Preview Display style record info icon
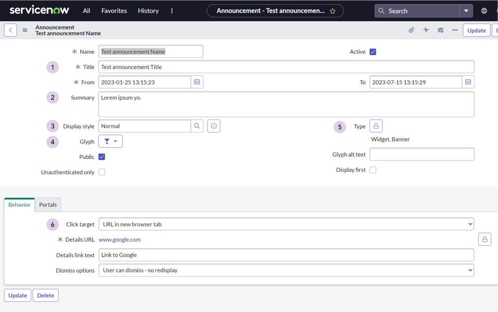 [x=214, y=126]
